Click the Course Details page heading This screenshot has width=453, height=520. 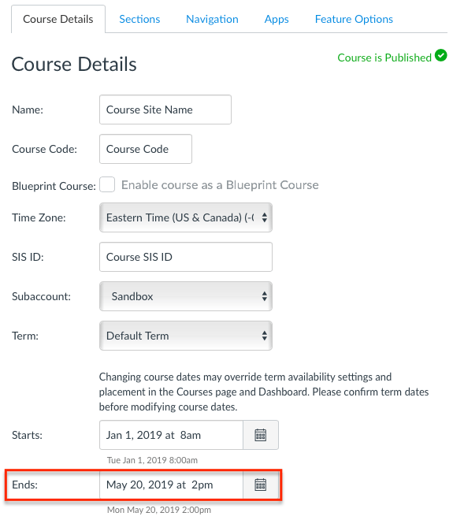(x=74, y=64)
